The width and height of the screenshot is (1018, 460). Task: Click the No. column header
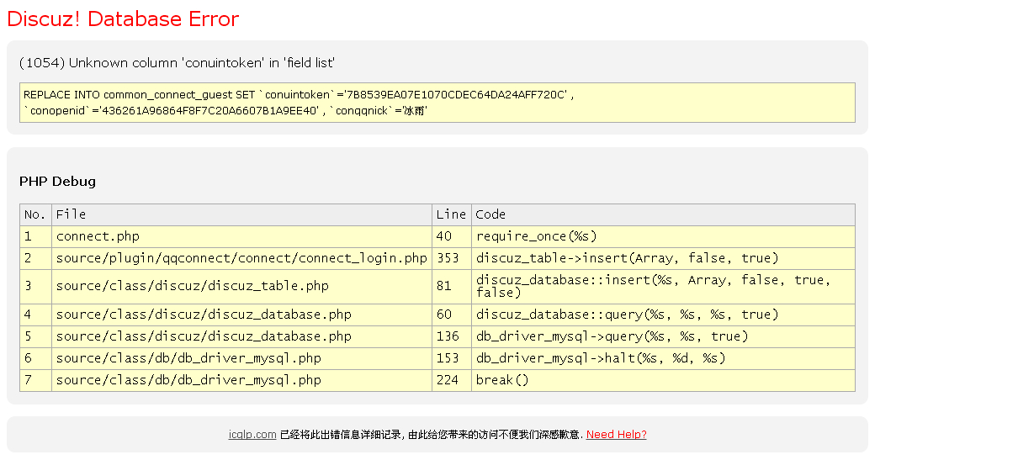tap(34, 214)
